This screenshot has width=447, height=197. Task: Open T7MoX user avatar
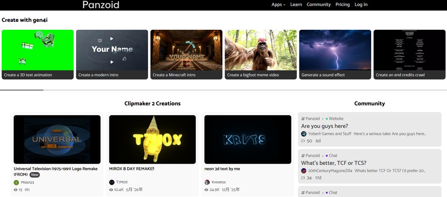coord(112,182)
